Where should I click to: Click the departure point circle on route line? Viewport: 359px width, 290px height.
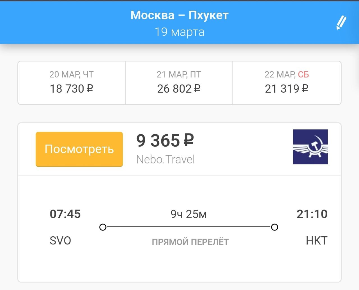[103, 227]
